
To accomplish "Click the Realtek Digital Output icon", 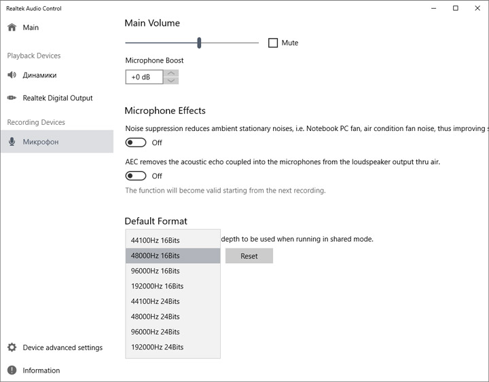I will 12,98.
